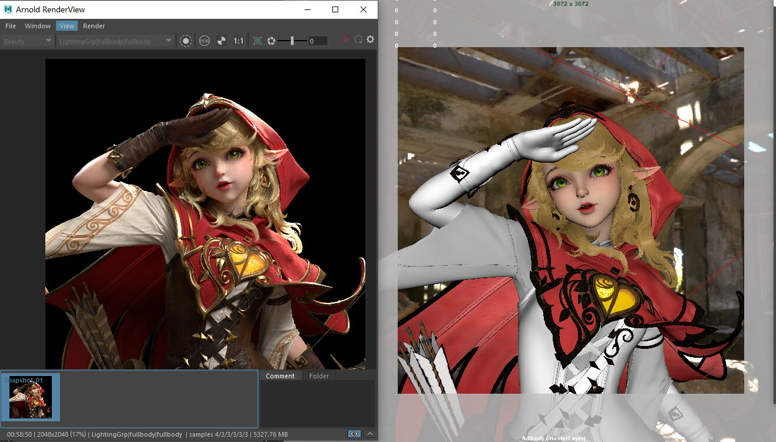This screenshot has height=442, width=776.
Task: Close the Arnold RenderView window
Action: pyautogui.click(x=363, y=9)
